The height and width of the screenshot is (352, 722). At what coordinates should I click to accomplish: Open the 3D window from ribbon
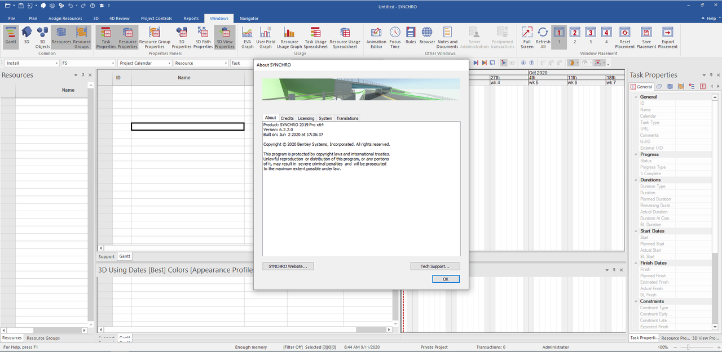(x=27, y=37)
